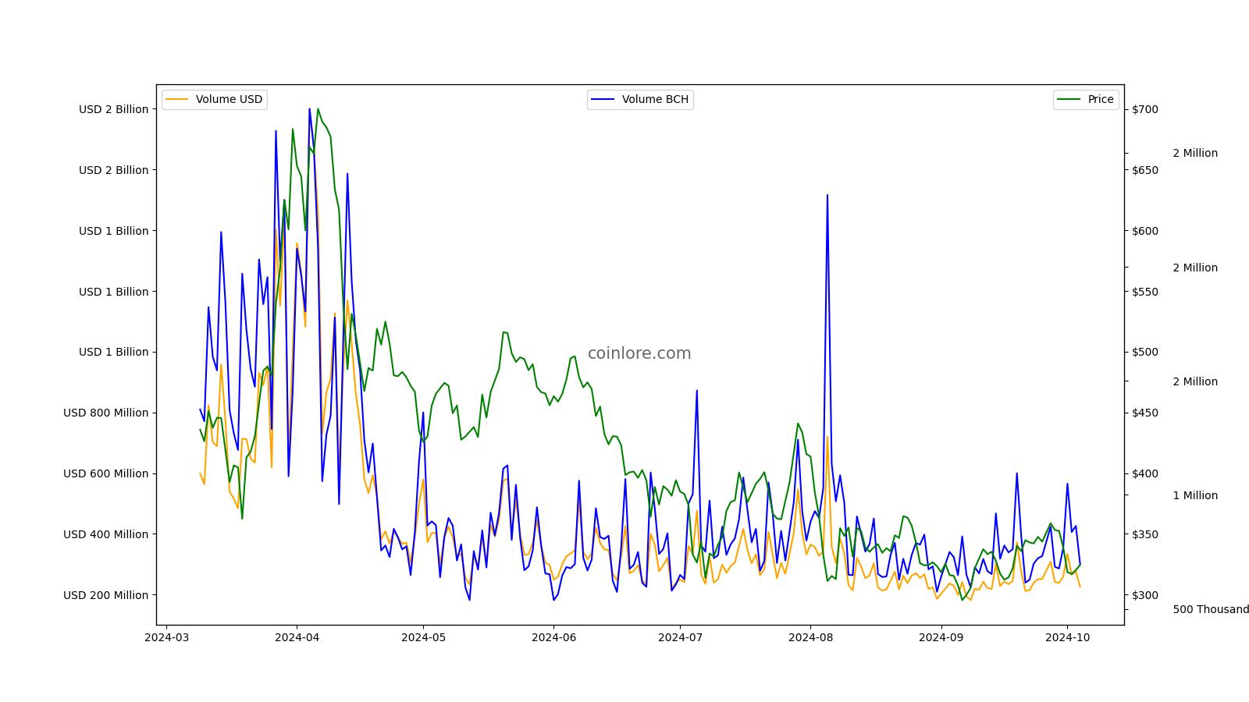Screen dimensions: 1249x702
Task: Click the USD 200 Million axis label
Action: 105,595
